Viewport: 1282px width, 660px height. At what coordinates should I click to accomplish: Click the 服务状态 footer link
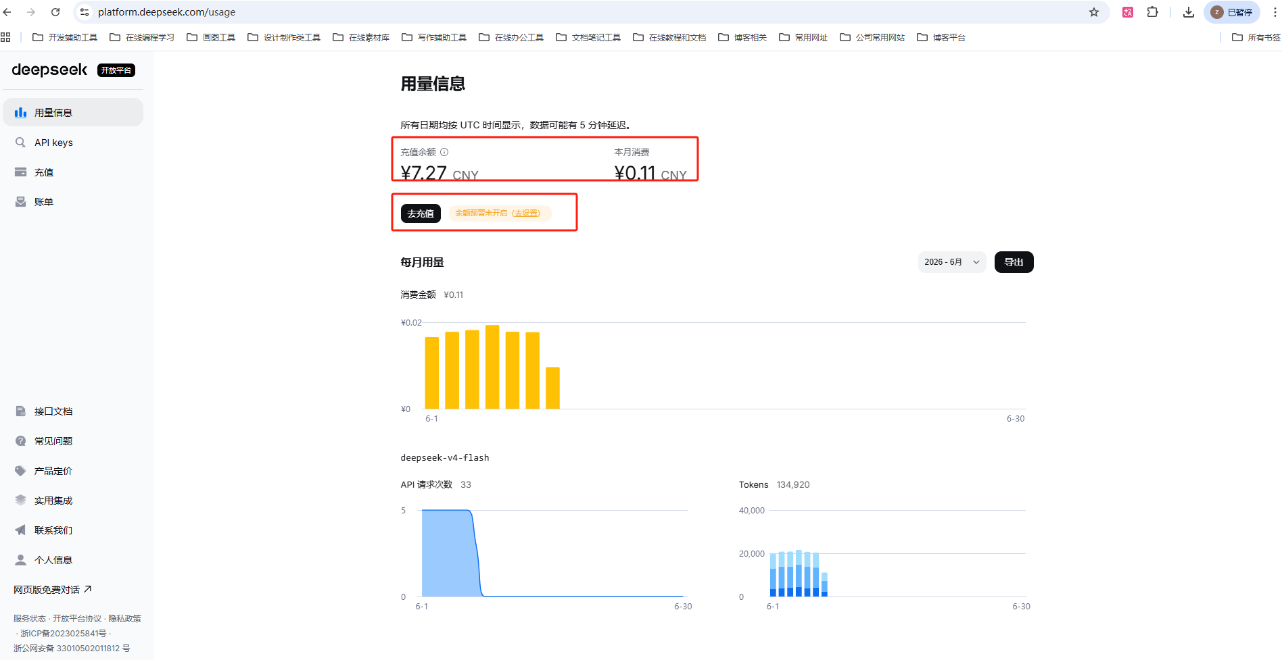pos(30,619)
